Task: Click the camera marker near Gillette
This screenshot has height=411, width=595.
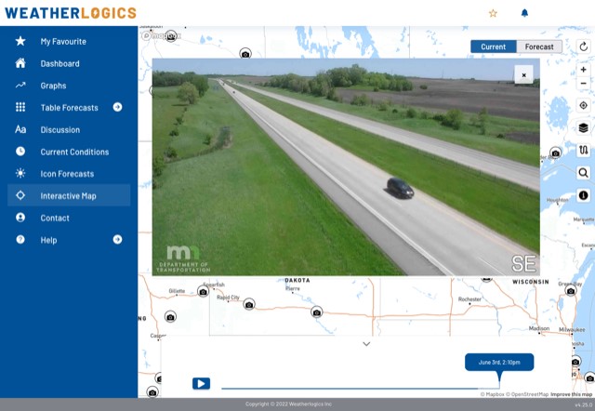Action: (203, 291)
